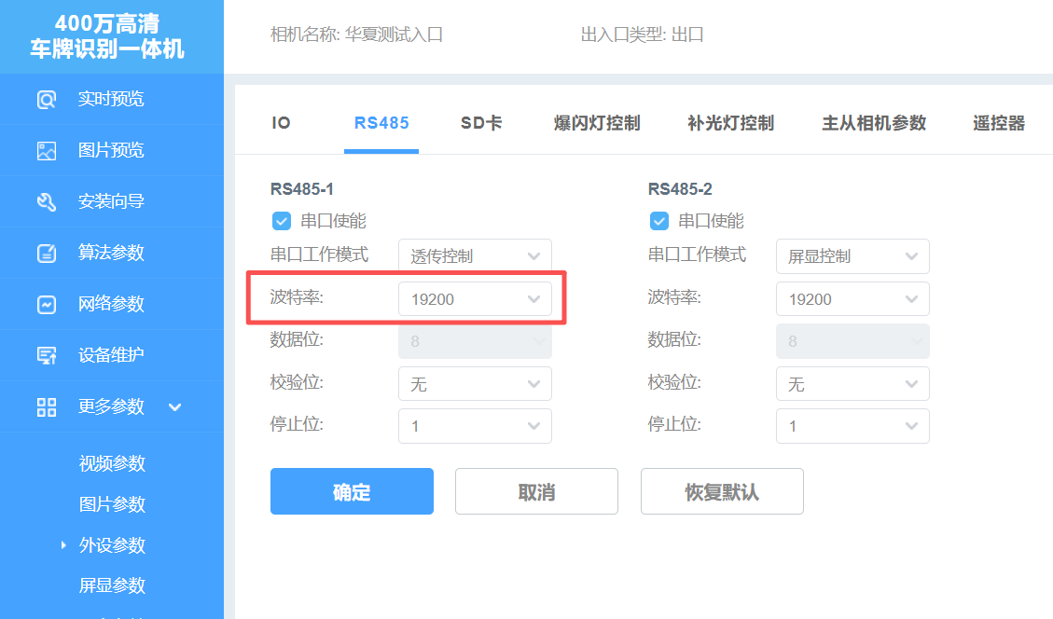The width and height of the screenshot is (1053, 619).
Task: Toggle RS485-1 串口使能 checkbox
Action: (281, 221)
